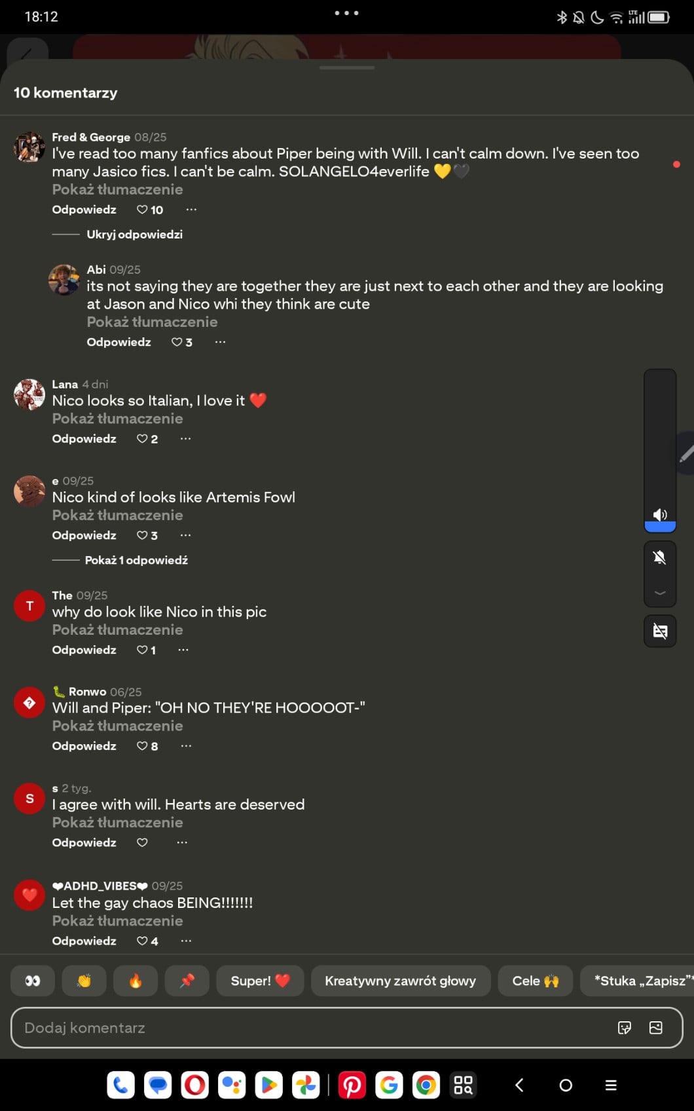
Task: Like the comment by s
Action: pos(142,842)
